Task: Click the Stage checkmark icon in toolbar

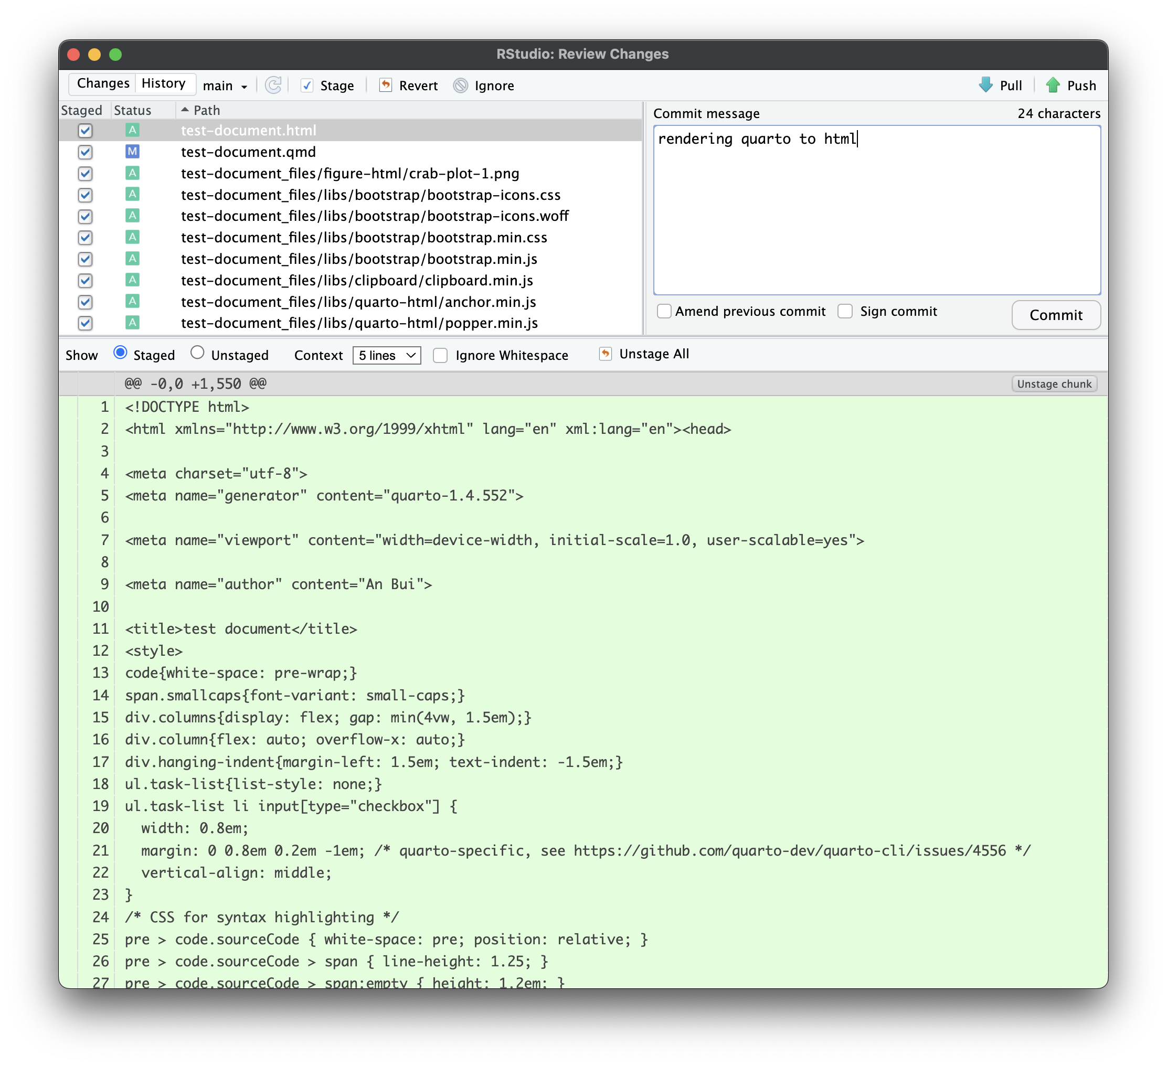Action: tap(307, 86)
